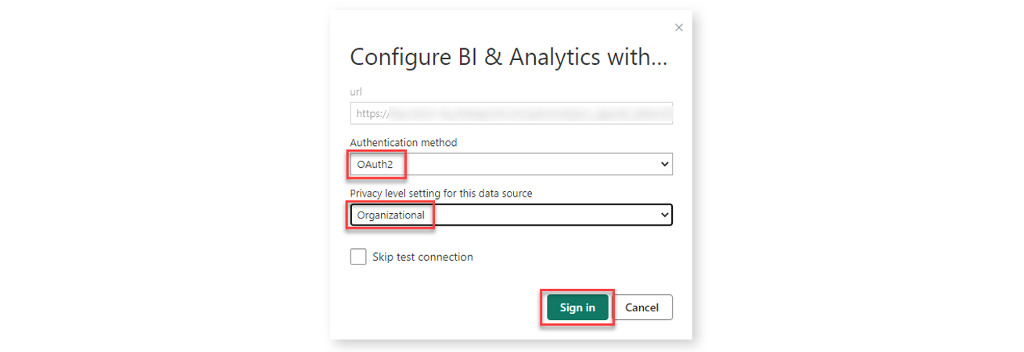The height and width of the screenshot is (352, 1024).
Task: Click the word 'connection' beside the checkbox
Action: click(446, 257)
